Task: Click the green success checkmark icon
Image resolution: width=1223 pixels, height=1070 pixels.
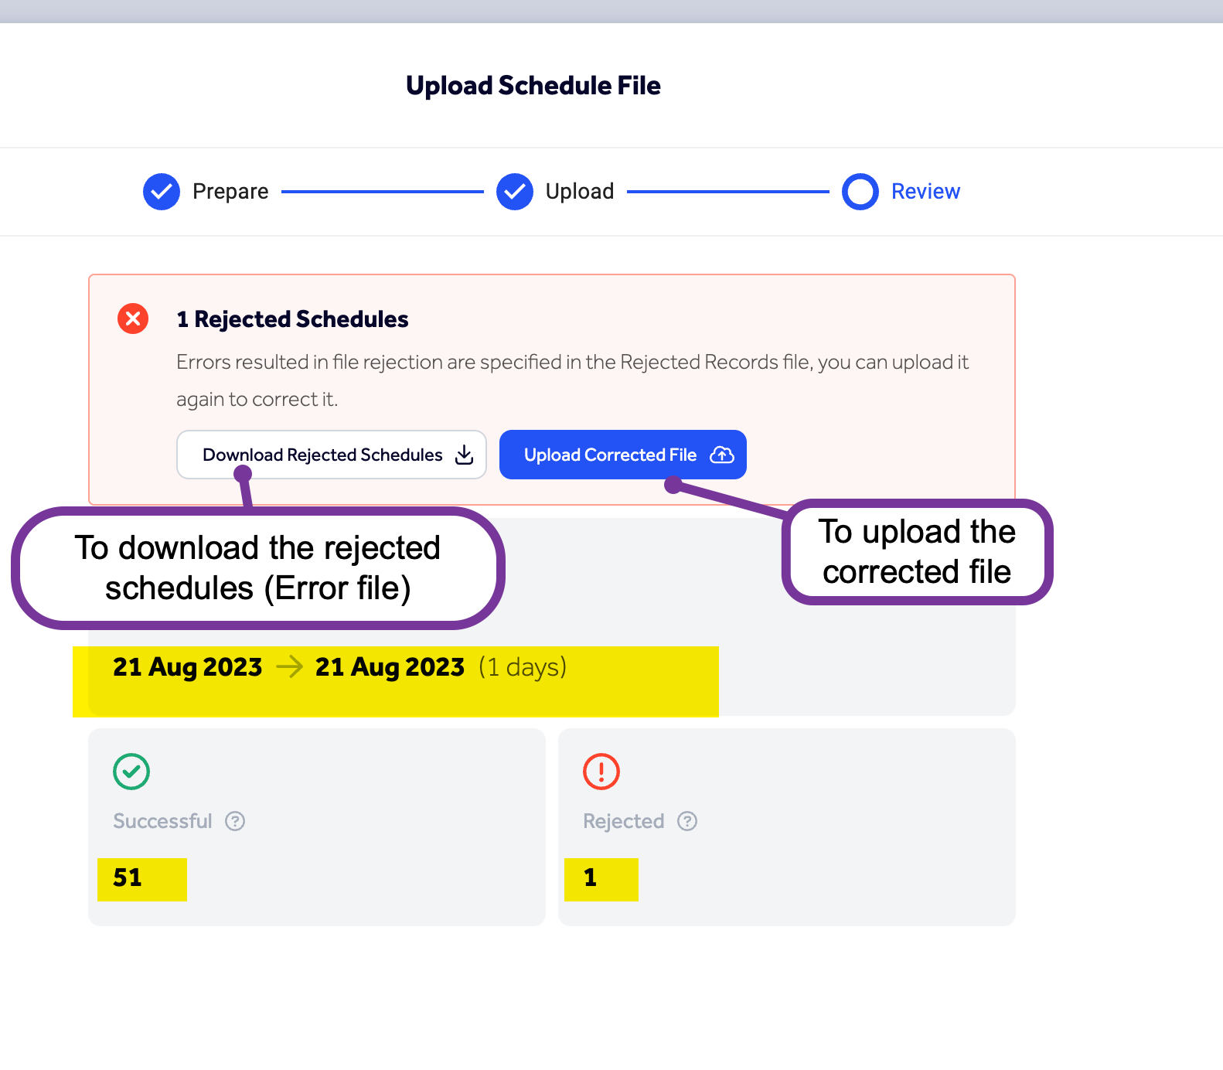Action: [131, 771]
